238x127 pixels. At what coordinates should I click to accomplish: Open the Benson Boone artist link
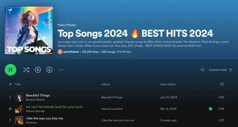click(35, 100)
